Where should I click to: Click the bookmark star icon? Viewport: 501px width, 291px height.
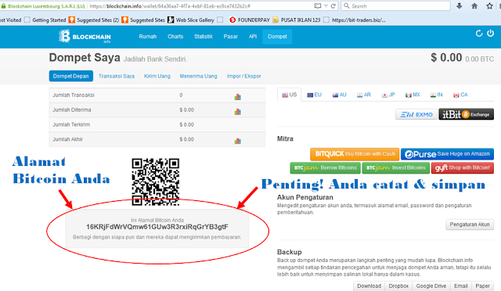click(489, 6)
